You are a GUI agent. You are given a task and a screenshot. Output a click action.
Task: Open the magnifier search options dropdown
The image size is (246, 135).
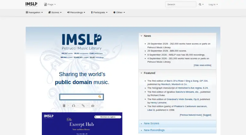[201, 4]
